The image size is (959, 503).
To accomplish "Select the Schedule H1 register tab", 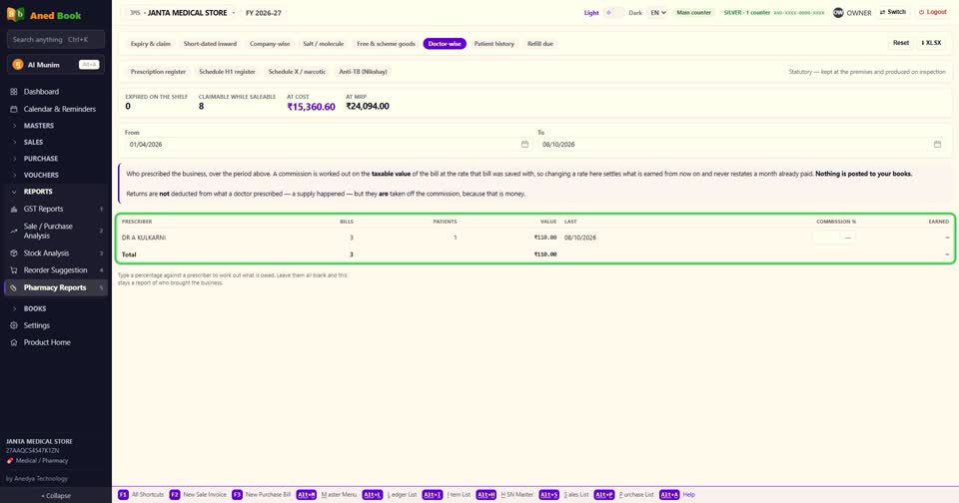I will (x=227, y=72).
